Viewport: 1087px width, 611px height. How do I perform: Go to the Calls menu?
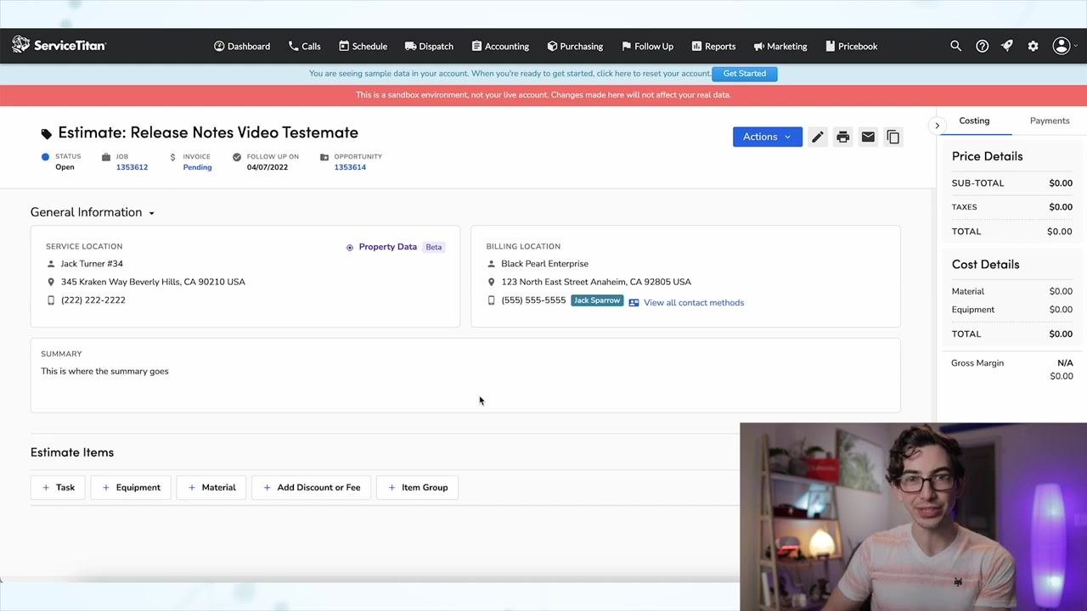[304, 46]
